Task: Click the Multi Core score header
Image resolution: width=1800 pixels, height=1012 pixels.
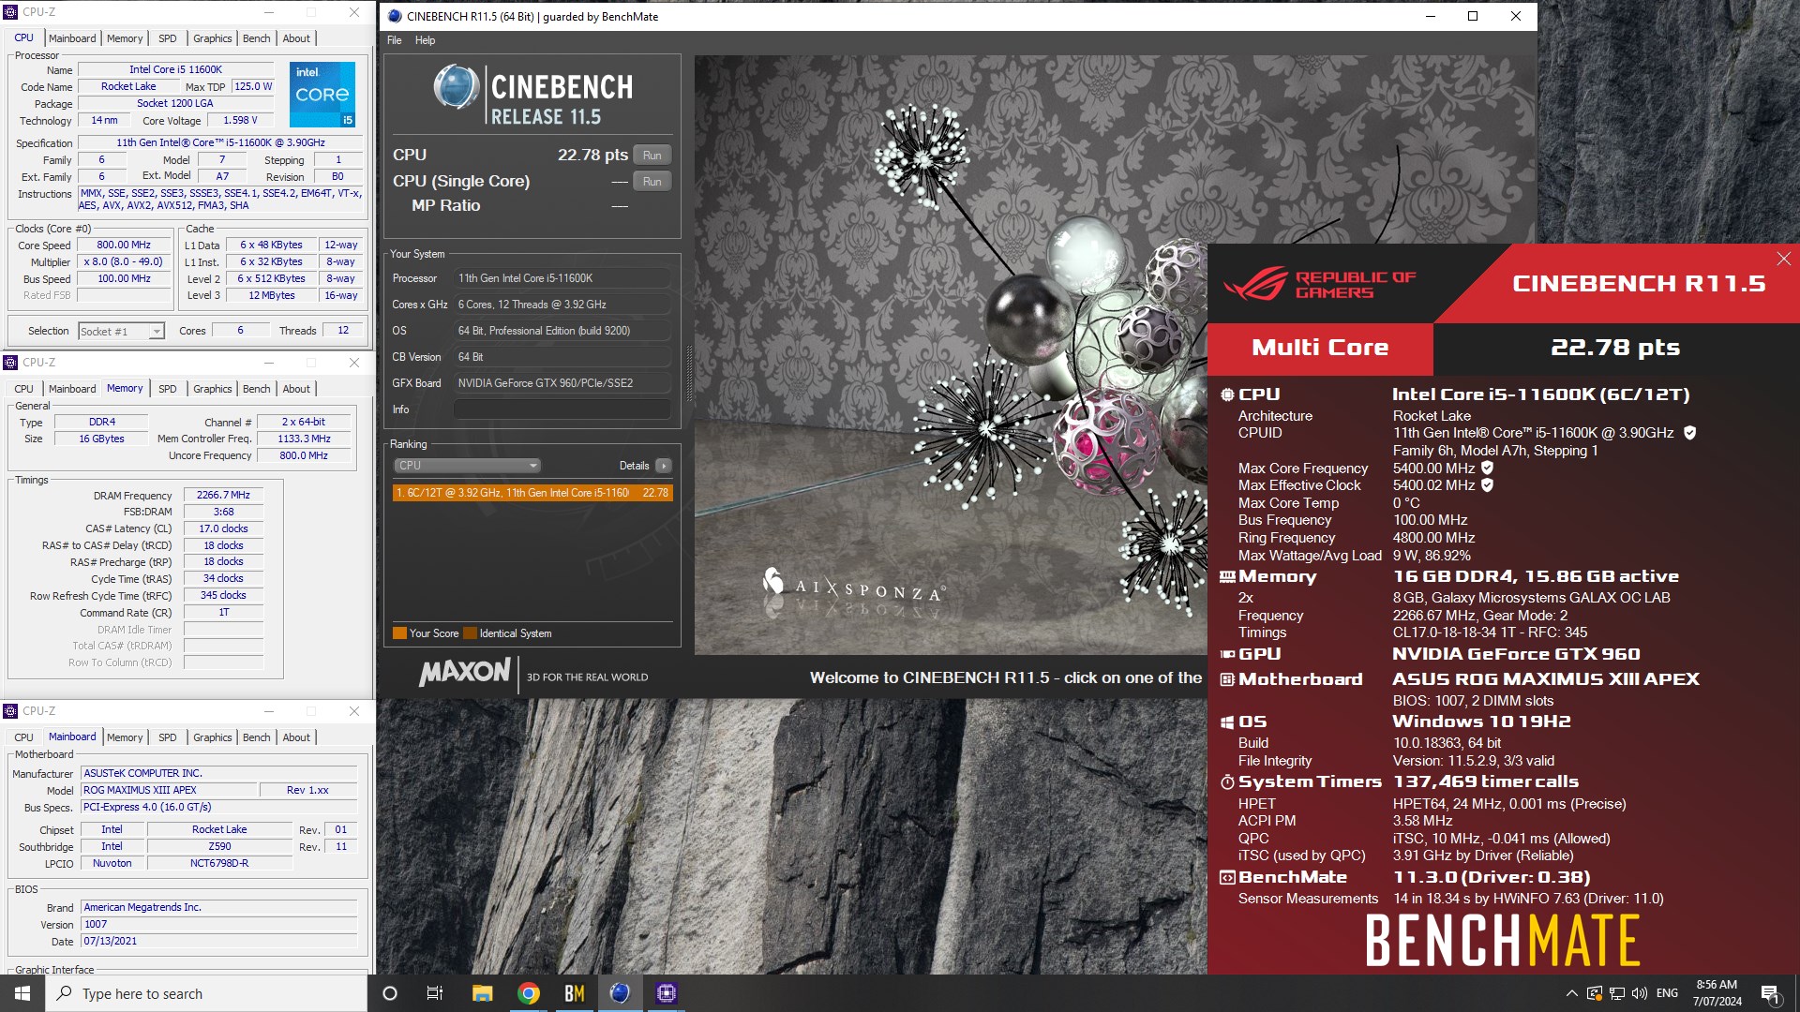Action: (1320, 348)
